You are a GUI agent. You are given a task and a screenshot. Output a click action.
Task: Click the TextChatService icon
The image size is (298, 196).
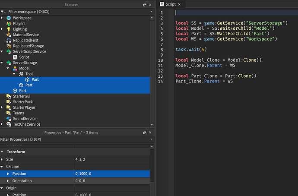[x=9, y=124]
